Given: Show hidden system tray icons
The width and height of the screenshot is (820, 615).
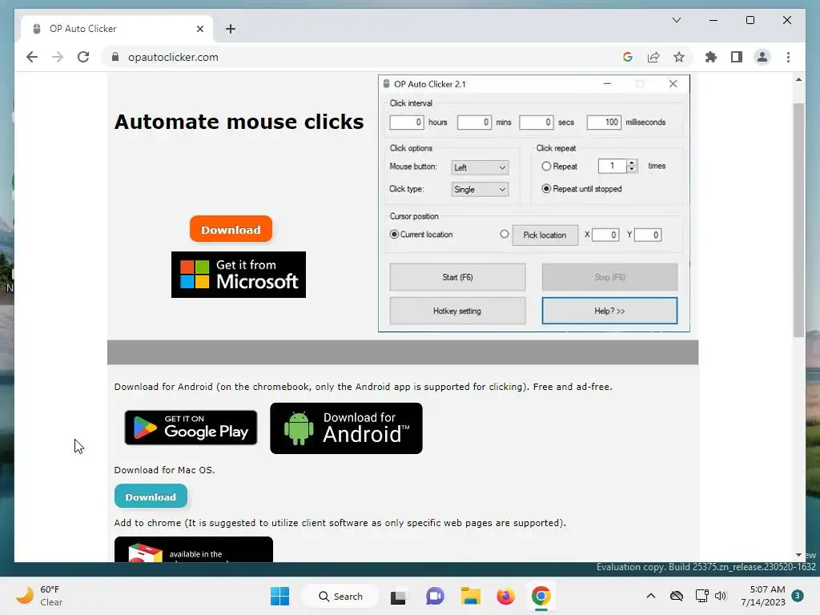Looking at the screenshot, I should 650,596.
